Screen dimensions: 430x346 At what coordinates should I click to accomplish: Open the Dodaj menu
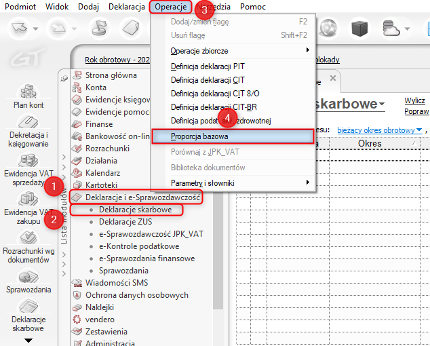88,7
